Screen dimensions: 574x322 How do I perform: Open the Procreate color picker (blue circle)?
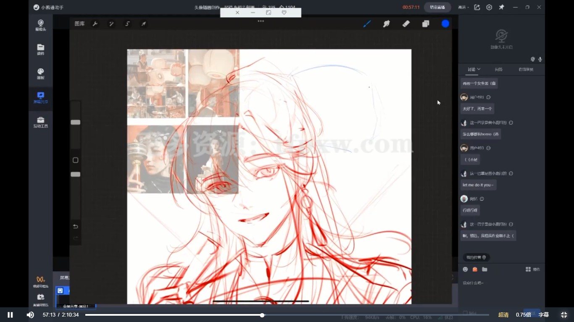point(445,24)
